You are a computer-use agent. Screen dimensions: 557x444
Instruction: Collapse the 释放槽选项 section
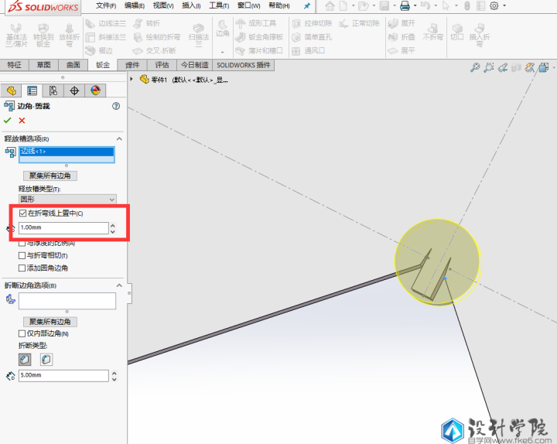(x=119, y=138)
